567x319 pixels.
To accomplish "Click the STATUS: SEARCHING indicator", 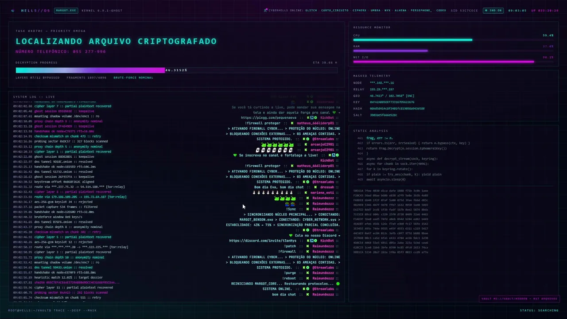I will point(539,310).
